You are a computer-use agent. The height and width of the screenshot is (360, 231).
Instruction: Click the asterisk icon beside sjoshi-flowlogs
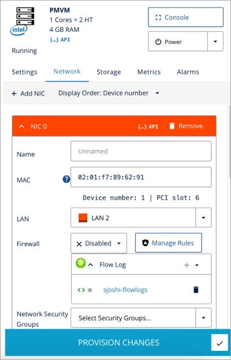[90, 290]
